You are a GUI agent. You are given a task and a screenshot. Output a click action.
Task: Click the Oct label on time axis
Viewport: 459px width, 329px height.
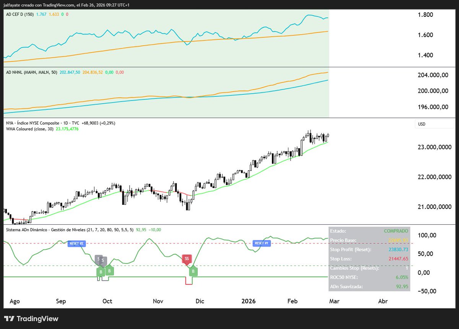[x=107, y=301]
